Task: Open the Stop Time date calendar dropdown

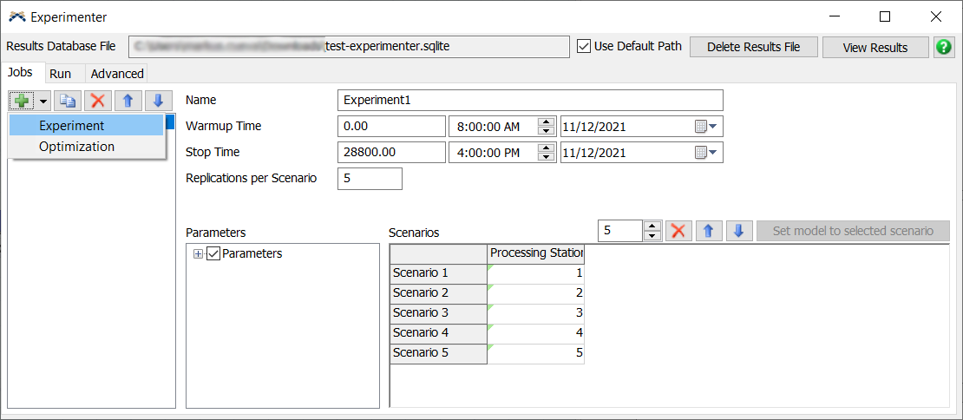Action: pyautogui.click(x=706, y=153)
